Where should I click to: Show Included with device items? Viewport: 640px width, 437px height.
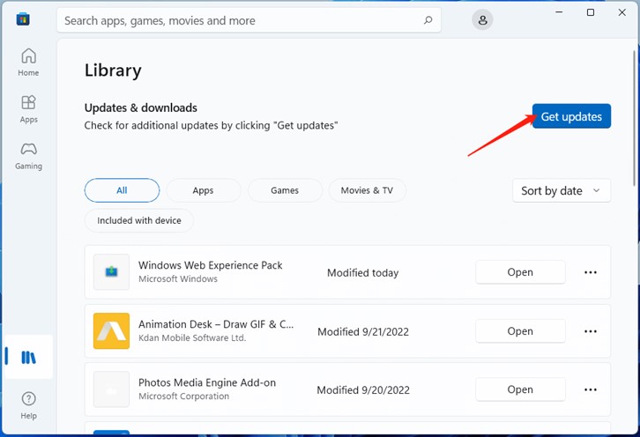tap(139, 220)
